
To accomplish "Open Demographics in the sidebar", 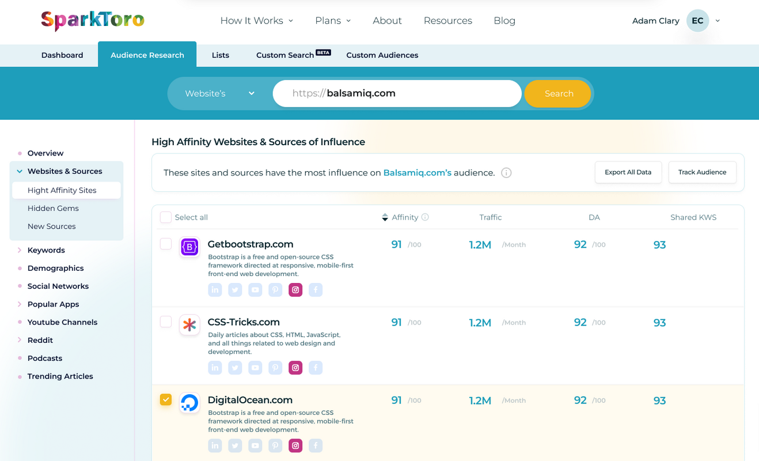I will coord(55,268).
